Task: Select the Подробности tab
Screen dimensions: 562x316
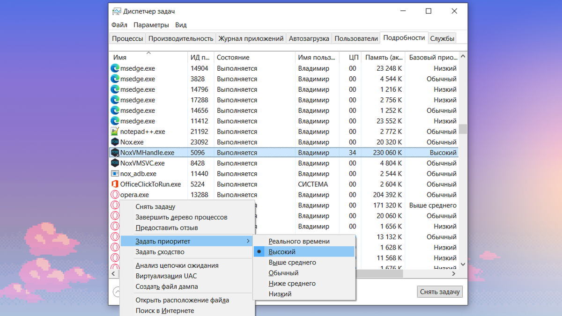Action: 404,38
